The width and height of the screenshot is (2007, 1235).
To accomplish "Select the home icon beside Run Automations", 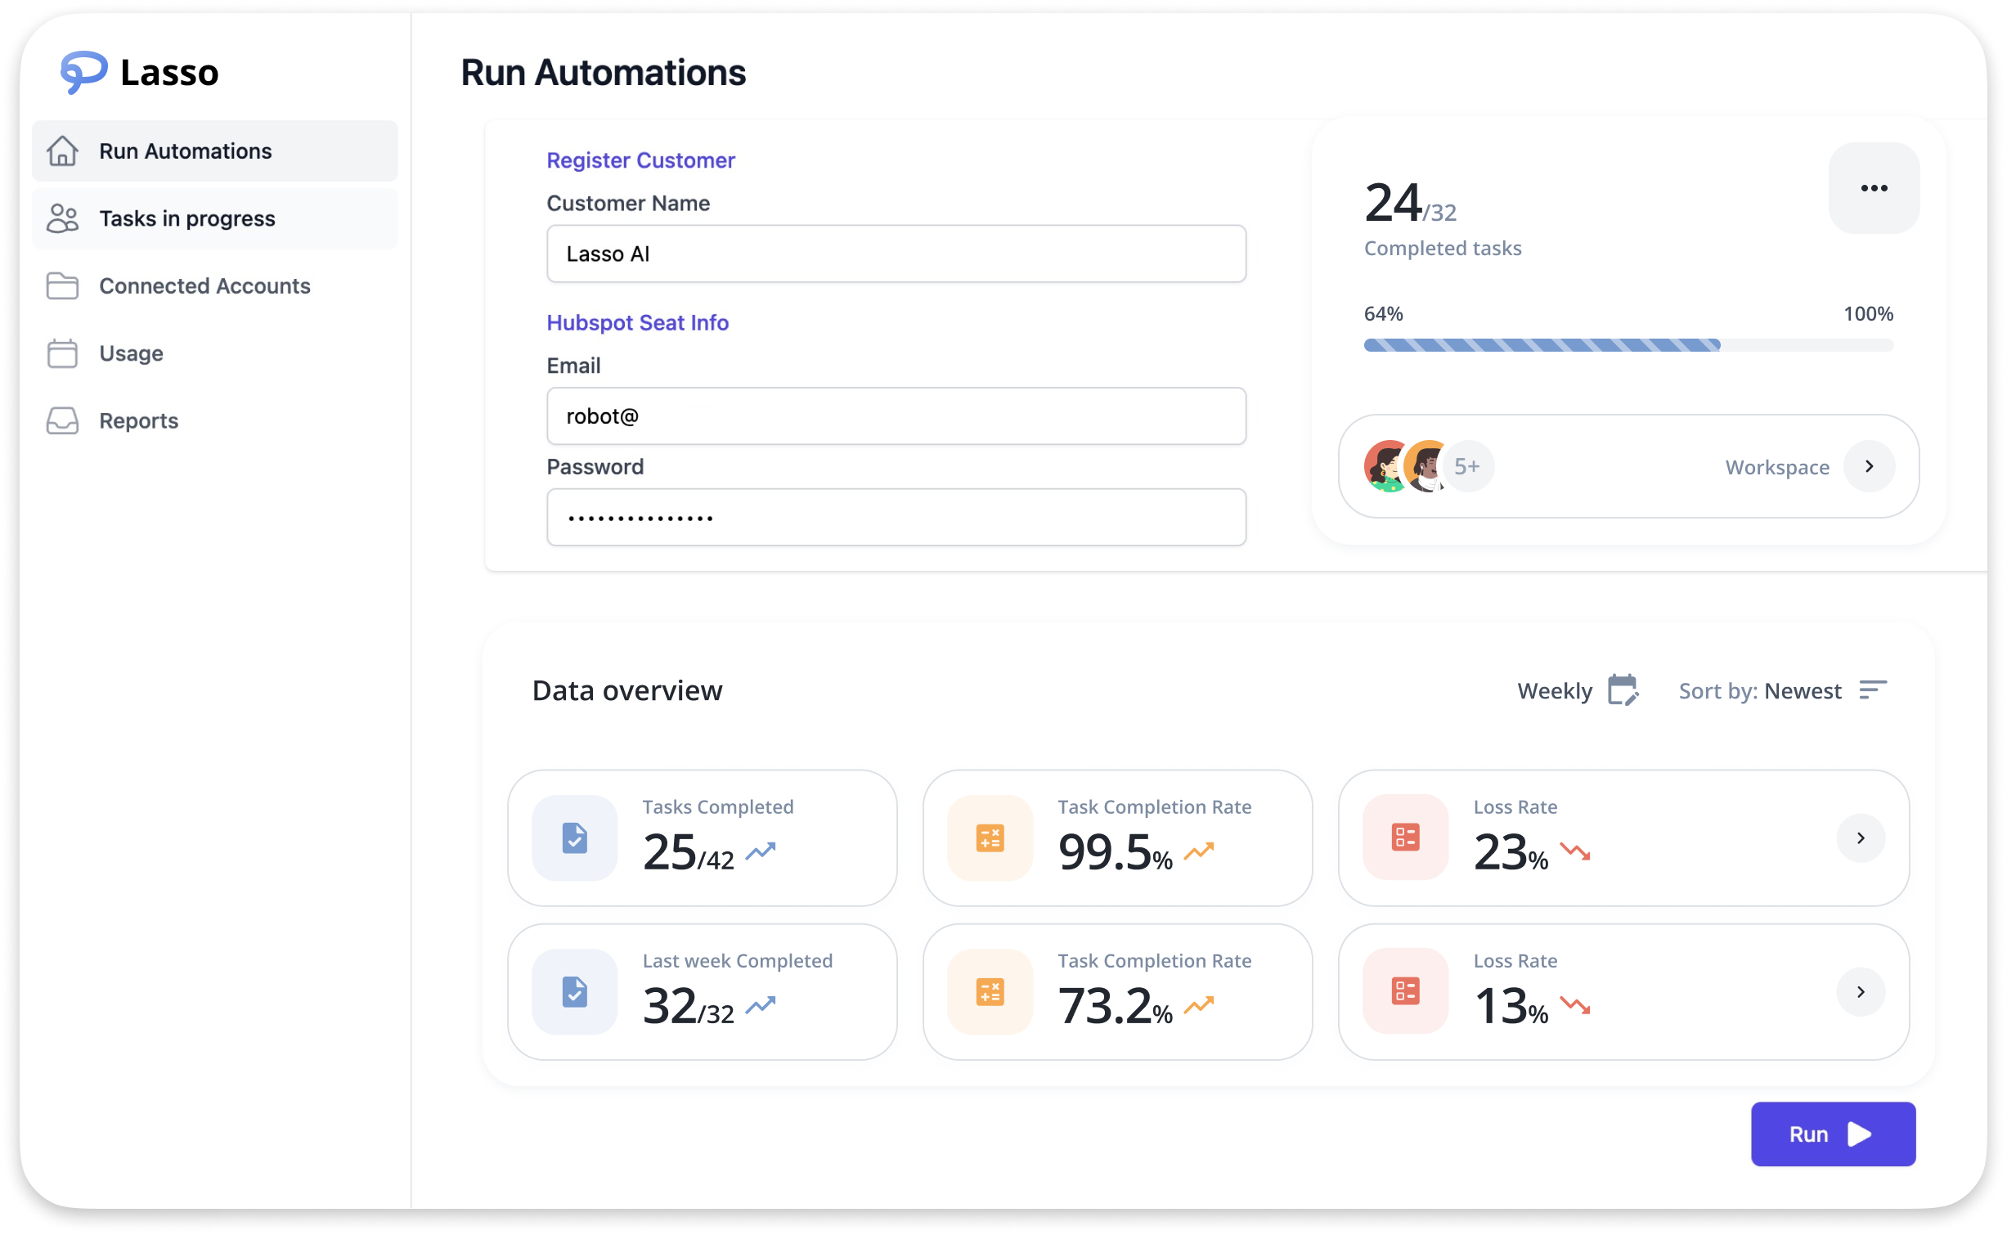I will click(64, 150).
